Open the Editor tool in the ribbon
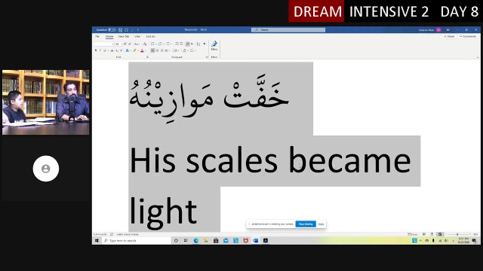Viewport: 483px width, 271px height. point(214,46)
